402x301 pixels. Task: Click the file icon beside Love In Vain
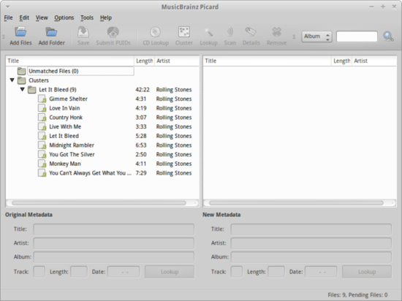tap(42, 108)
